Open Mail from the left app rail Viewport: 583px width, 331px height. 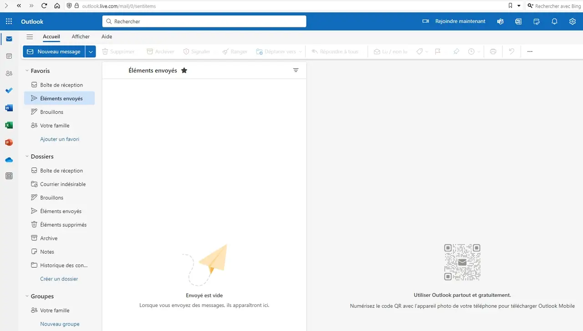click(x=9, y=39)
